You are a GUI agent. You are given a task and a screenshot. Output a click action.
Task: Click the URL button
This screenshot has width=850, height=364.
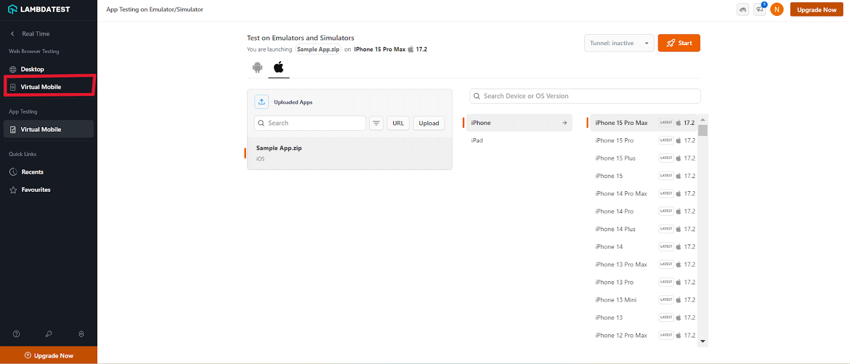398,123
